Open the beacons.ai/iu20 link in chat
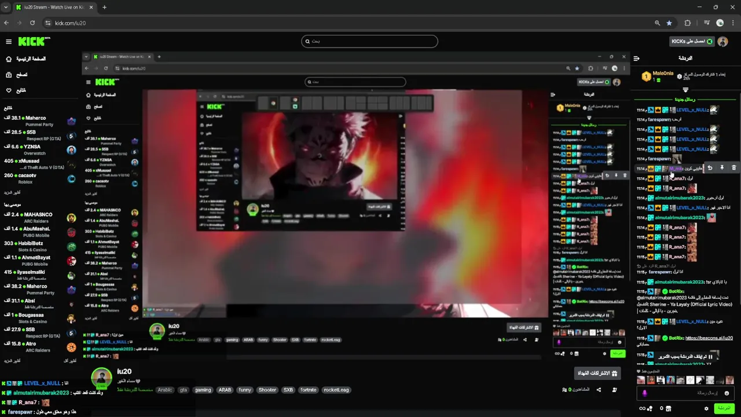This screenshot has width=741, height=417. (x=709, y=338)
